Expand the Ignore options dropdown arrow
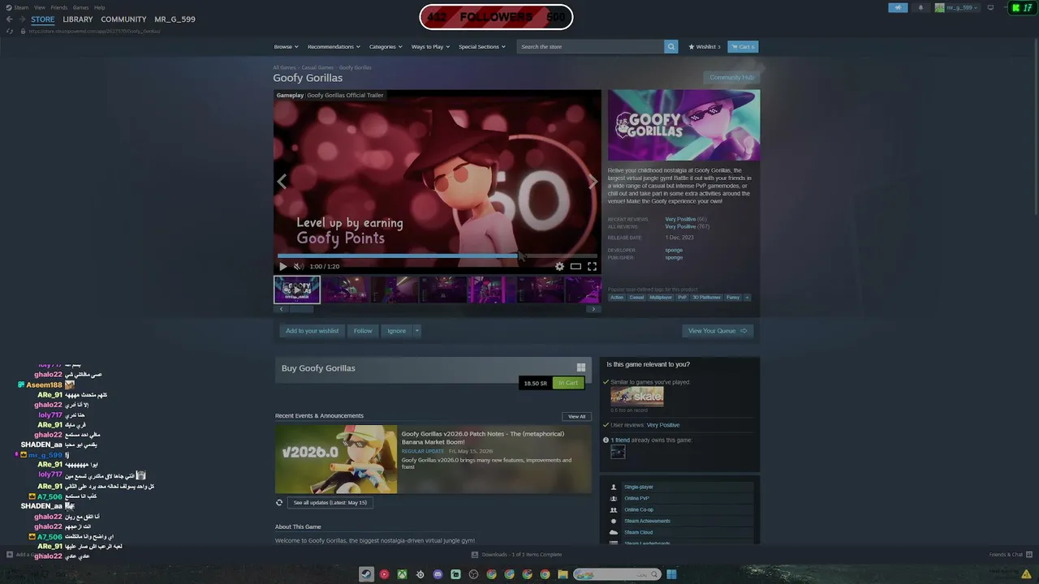Viewport: 1039px width, 584px height. (417, 331)
